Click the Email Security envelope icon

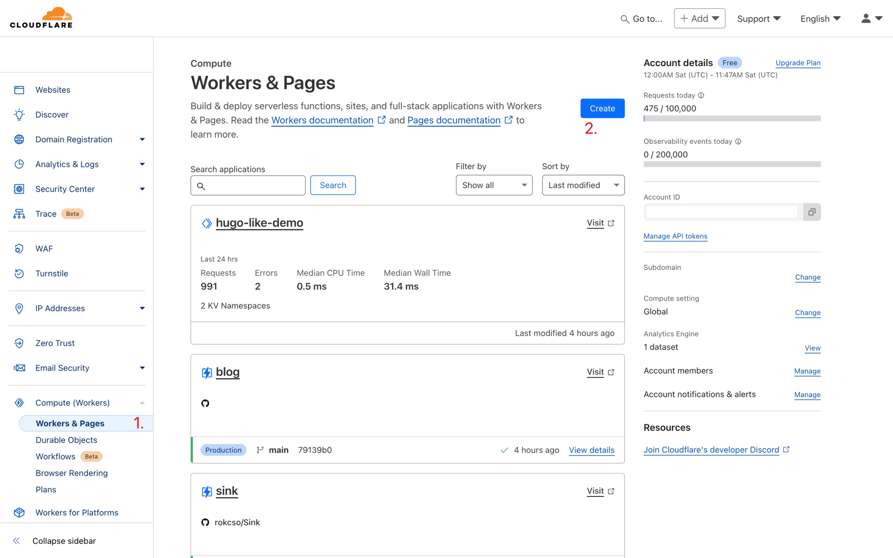[19, 368]
